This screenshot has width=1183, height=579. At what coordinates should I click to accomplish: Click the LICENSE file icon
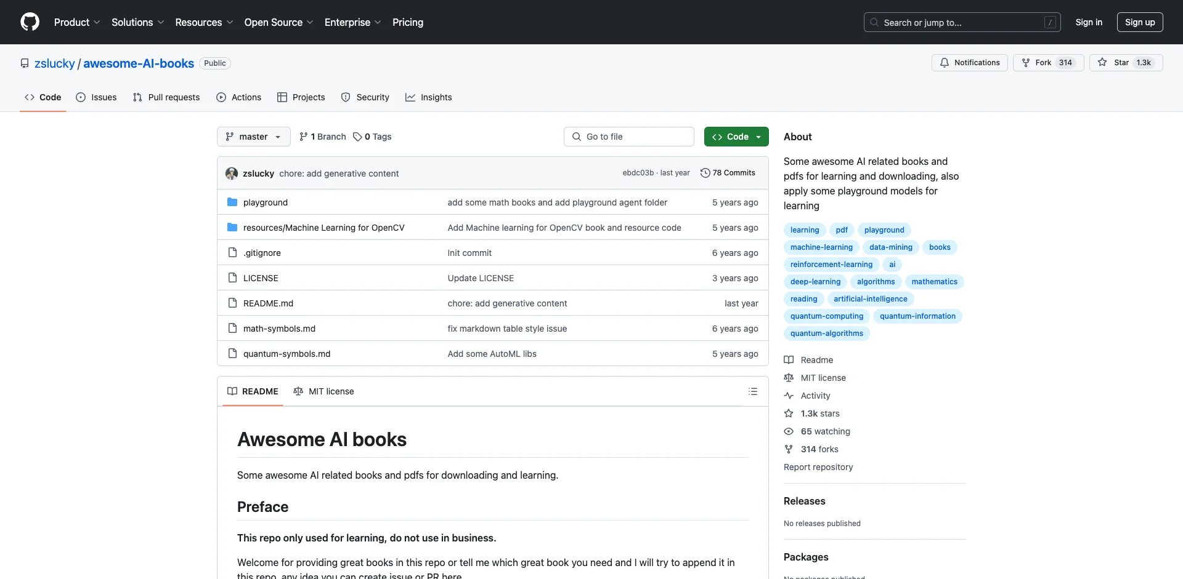pyautogui.click(x=232, y=278)
